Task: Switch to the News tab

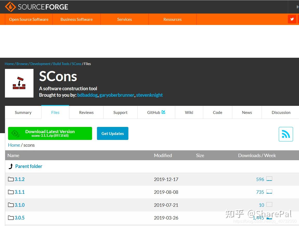Action: pos(247,112)
